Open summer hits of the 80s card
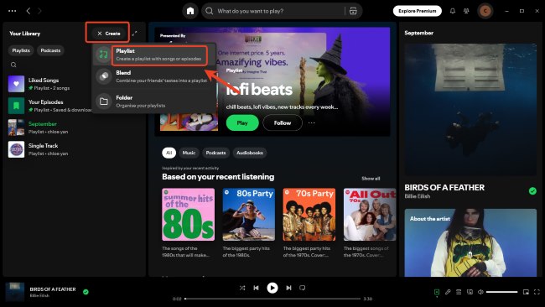Screen dimensions: 545x307 (188, 222)
